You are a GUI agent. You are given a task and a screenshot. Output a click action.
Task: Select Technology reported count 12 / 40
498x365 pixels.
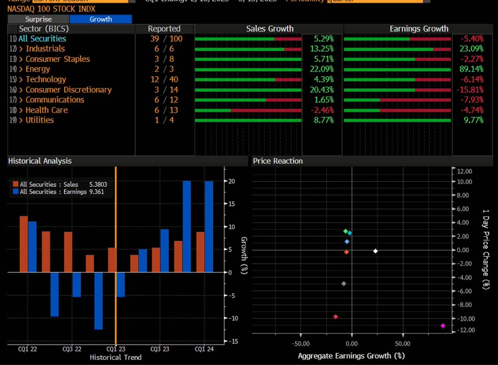coord(164,80)
